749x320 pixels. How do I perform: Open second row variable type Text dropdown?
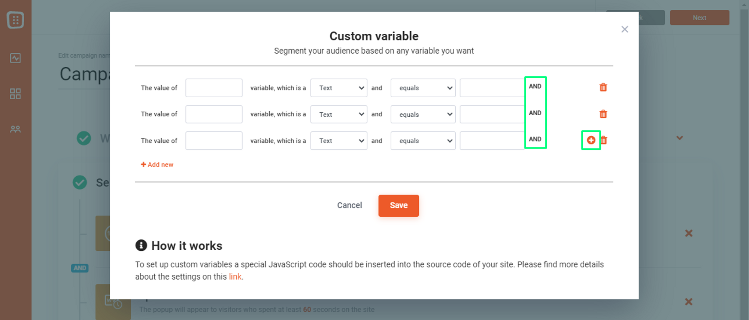coord(339,114)
